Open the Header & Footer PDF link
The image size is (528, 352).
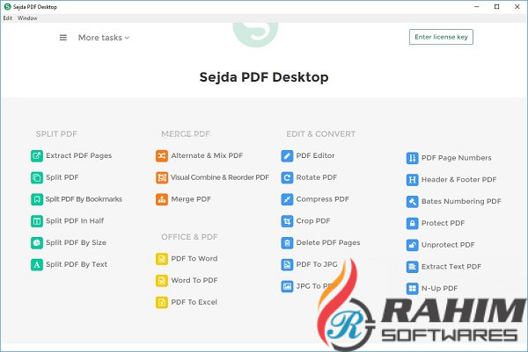point(459,180)
